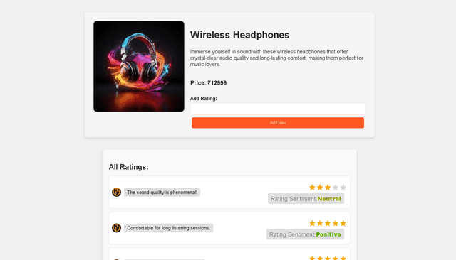Click the All Ratings heading
This screenshot has height=260, width=456.
(128, 167)
